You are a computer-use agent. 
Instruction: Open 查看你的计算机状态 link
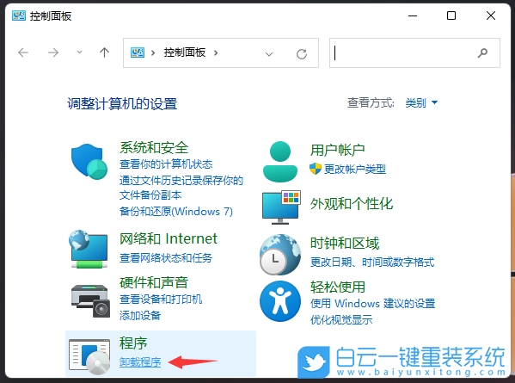(166, 164)
